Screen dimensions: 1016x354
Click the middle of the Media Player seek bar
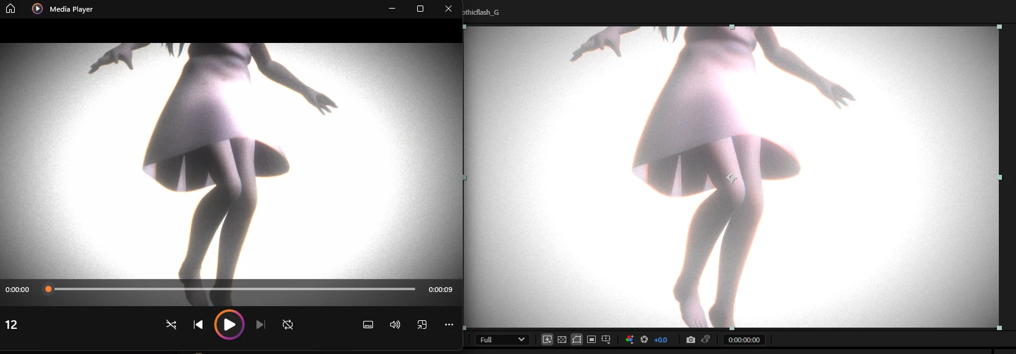tap(231, 289)
